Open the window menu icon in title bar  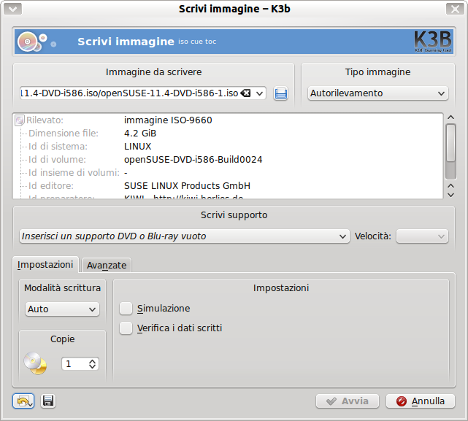pos(12,9)
